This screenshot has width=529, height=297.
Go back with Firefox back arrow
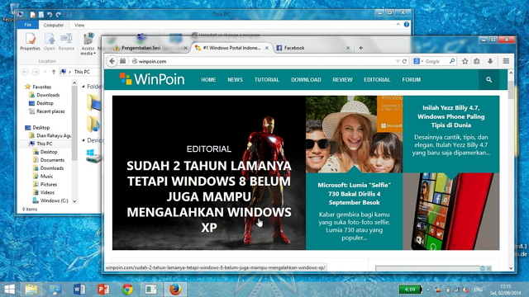tap(112, 61)
